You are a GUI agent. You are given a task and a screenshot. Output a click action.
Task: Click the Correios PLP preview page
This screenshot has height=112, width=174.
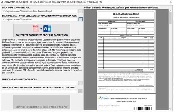pos(126,102)
